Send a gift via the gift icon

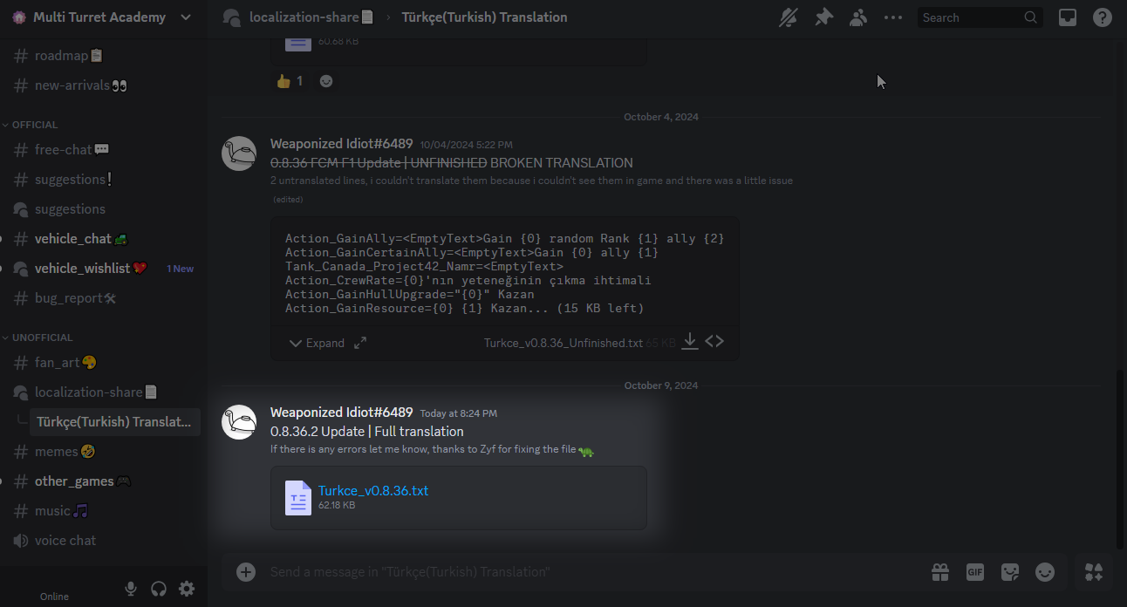click(940, 572)
